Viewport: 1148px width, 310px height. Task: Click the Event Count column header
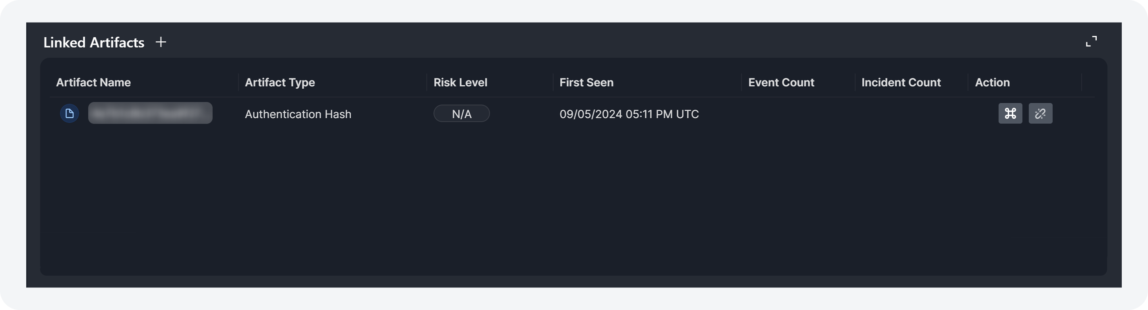(x=781, y=83)
